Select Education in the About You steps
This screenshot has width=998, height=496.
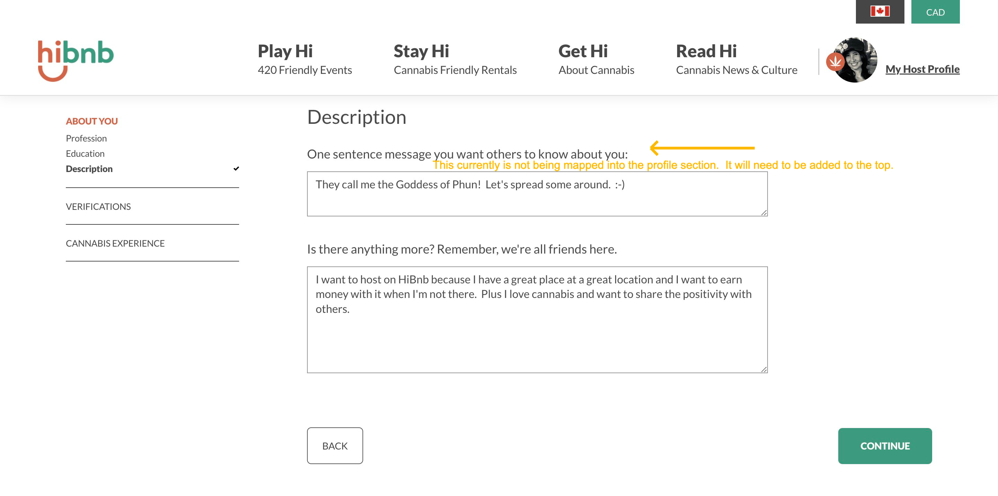(85, 153)
